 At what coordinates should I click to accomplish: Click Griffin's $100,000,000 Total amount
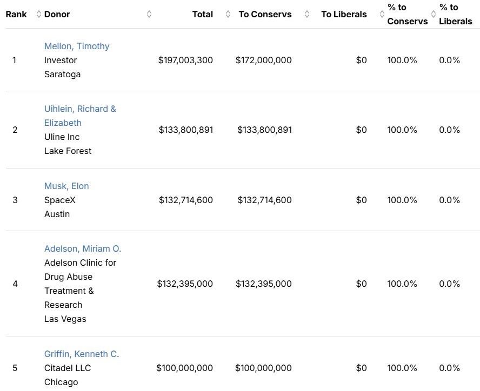pyautogui.click(x=184, y=368)
